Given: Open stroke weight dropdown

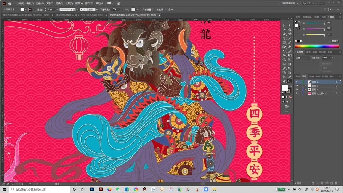Looking at the screenshot, I should click(x=57, y=10).
